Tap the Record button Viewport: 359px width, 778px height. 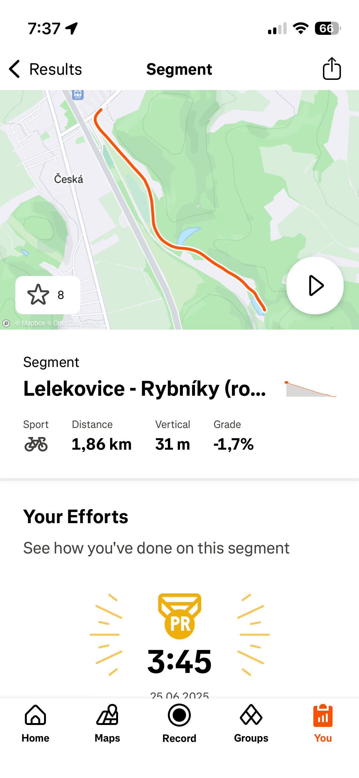(179, 723)
